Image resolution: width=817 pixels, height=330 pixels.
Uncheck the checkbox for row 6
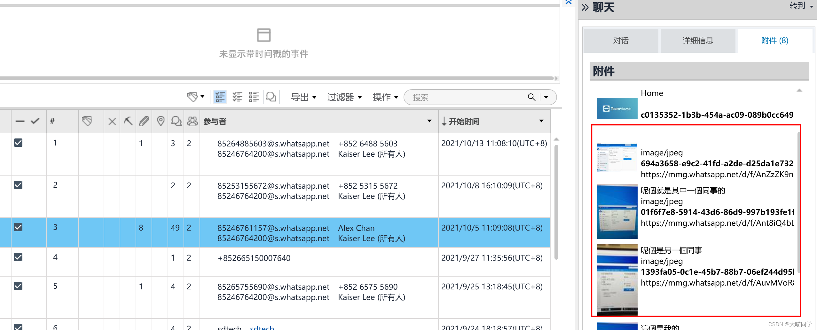click(18, 327)
